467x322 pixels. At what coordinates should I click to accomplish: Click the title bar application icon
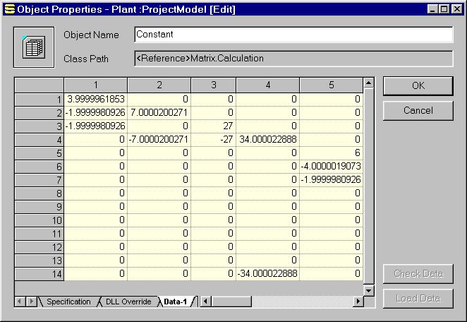(x=8, y=9)
